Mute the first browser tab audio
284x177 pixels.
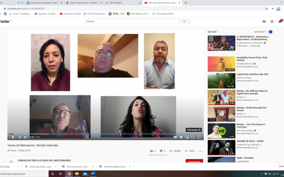coord(19,3)
